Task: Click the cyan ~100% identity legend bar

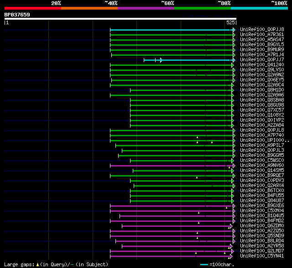Action: pyautogui.click(x=260, y=8)
